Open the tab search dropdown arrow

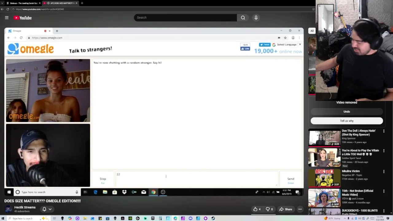click(2, 3)
